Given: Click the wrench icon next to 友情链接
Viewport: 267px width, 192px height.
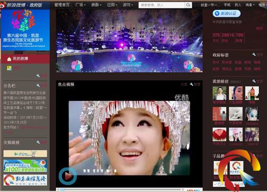Looking at the screenshot, I should click(x=38, y=142).
